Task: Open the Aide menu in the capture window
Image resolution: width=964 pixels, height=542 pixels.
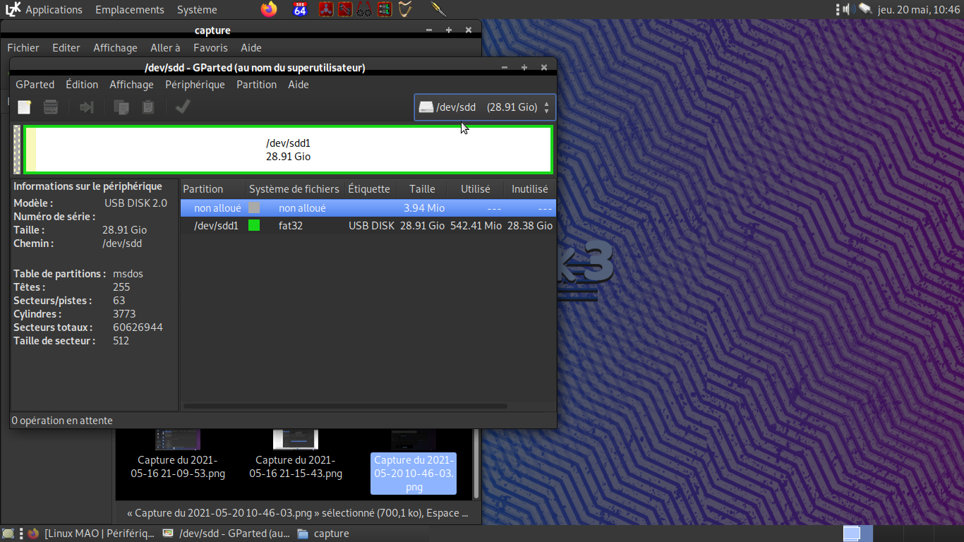Action: (251, 48)
